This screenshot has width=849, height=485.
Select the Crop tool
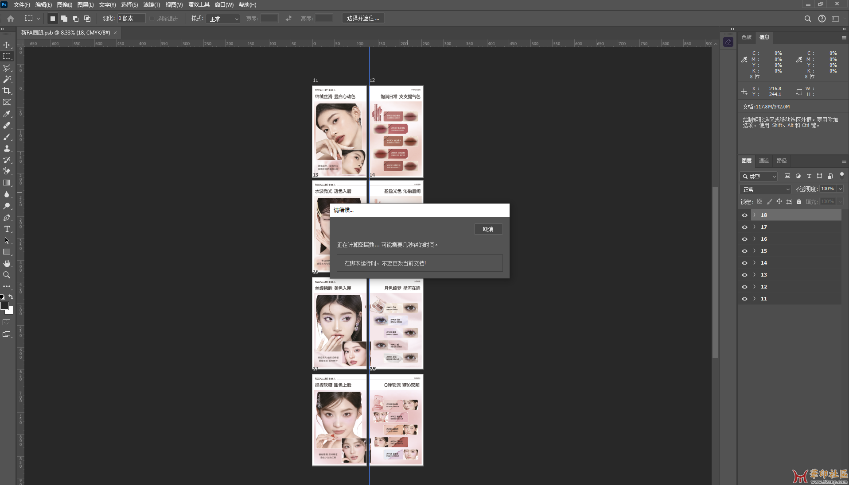[7, 91]
